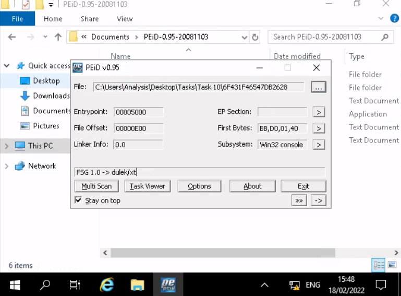Click the Explorer help question mark icon
The width and height of the screenshot is (401, 296).
point(394,19)
